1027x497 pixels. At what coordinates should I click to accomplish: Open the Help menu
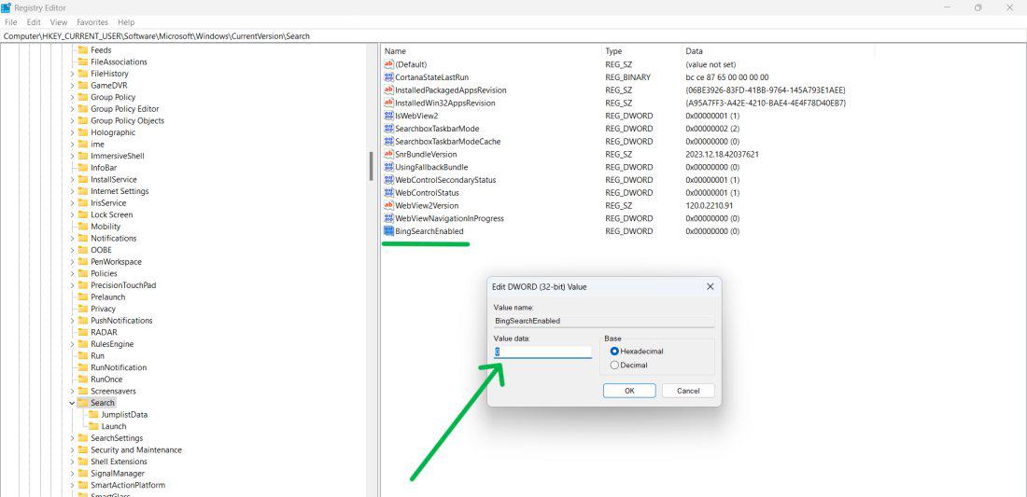point(126,22)
